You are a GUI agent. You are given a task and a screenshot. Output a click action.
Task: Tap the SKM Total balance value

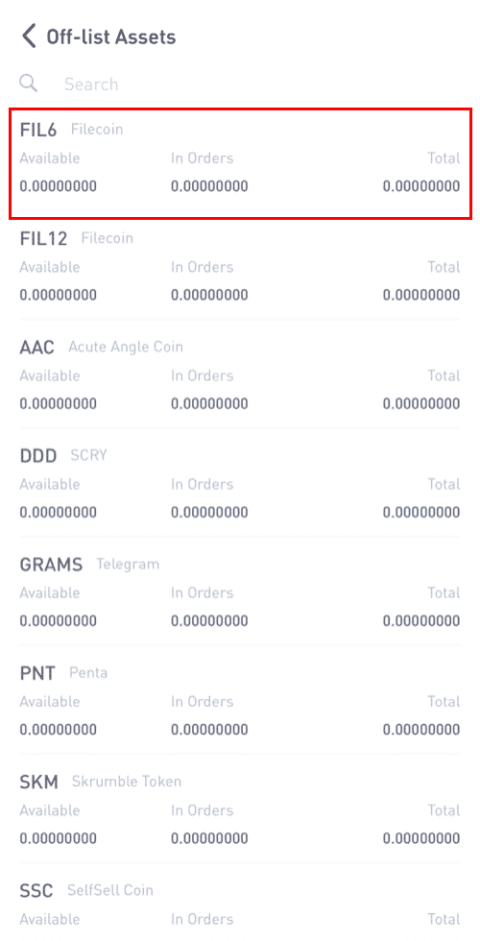(x=421, y=837)
